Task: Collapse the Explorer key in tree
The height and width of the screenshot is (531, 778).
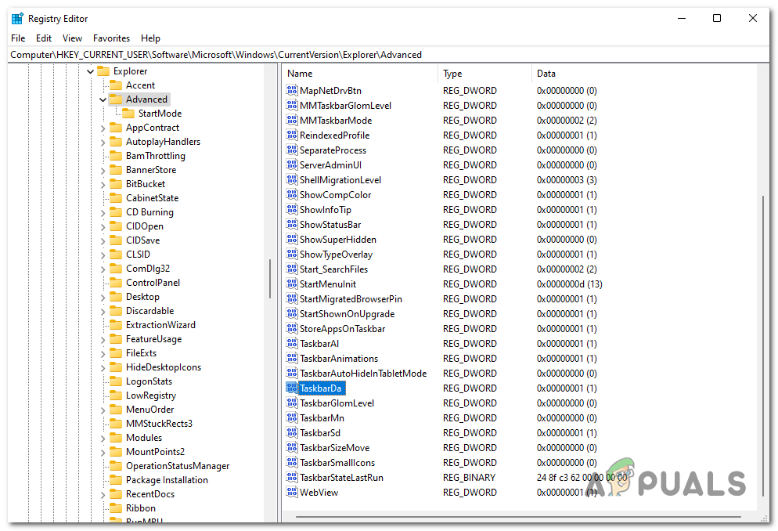Action: click(90, 71)
